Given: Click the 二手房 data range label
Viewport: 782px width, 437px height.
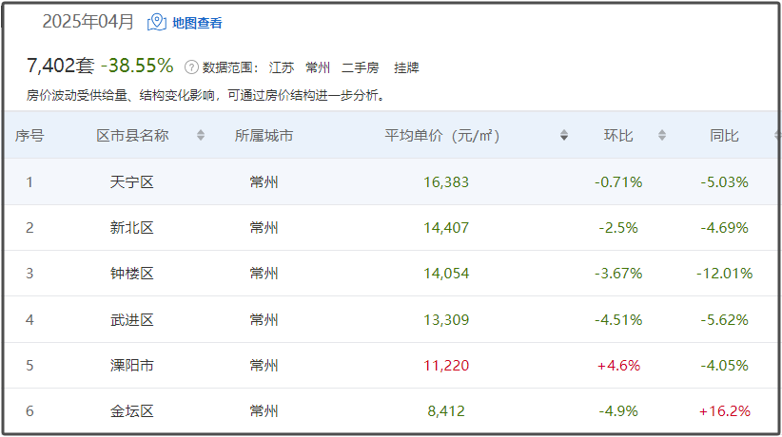Looking at the screenshot, I should pos(361,67).
